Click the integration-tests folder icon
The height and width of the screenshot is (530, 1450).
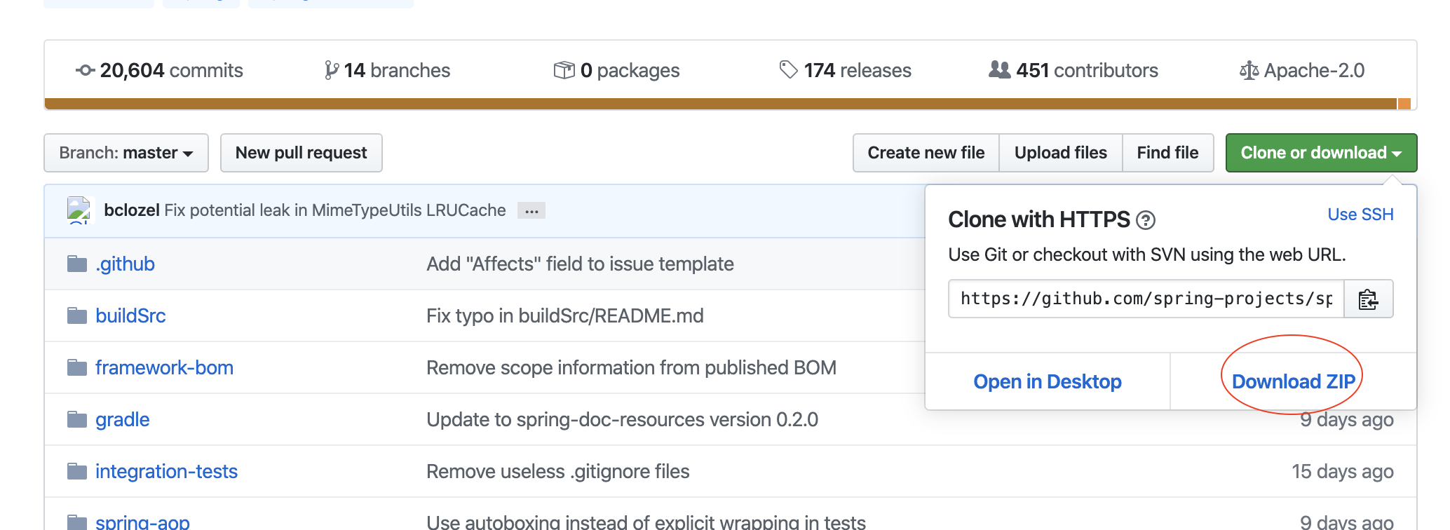tap(77, 471)
